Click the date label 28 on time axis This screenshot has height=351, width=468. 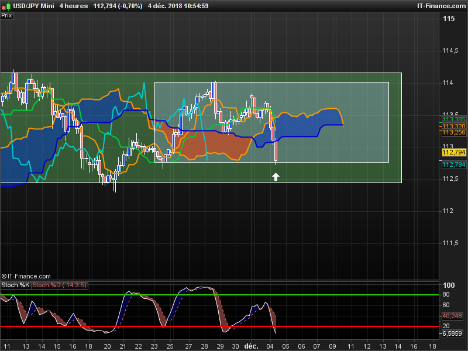tap(204, 346)
